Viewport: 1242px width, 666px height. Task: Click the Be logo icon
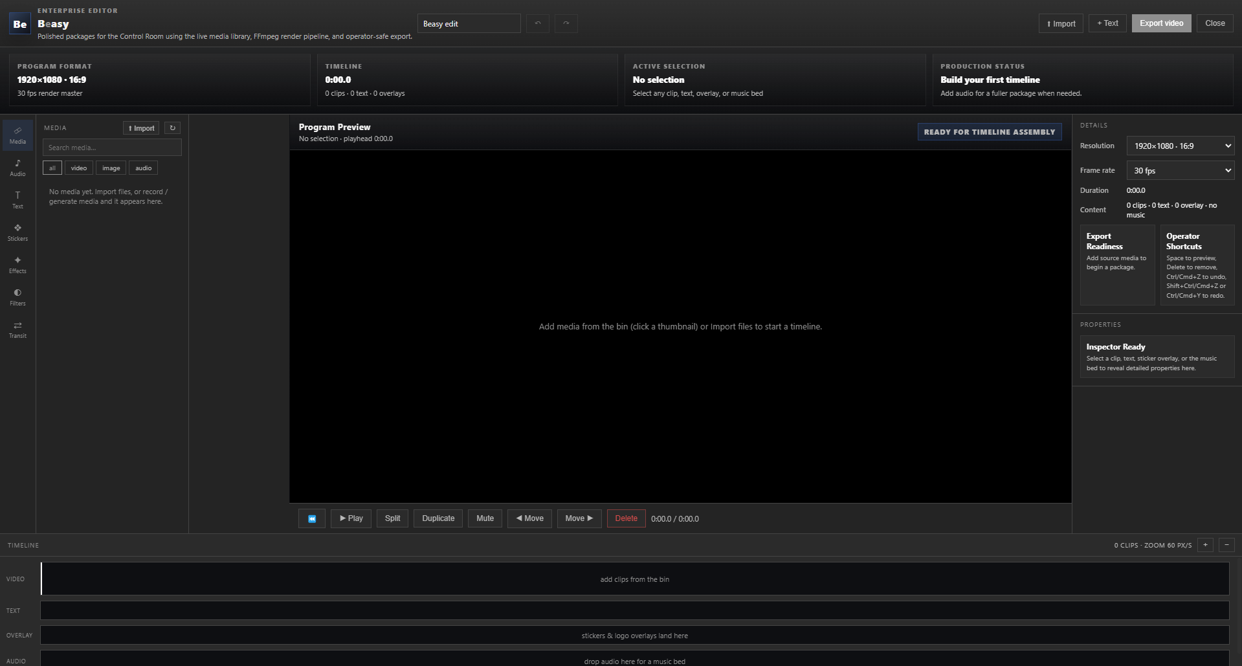tap(20, 24)
